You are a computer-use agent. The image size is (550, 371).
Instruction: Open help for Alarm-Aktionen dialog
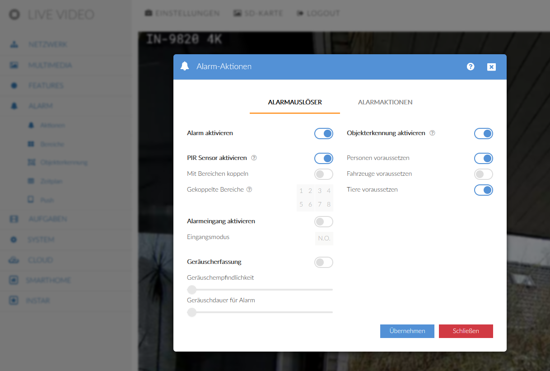471,67
